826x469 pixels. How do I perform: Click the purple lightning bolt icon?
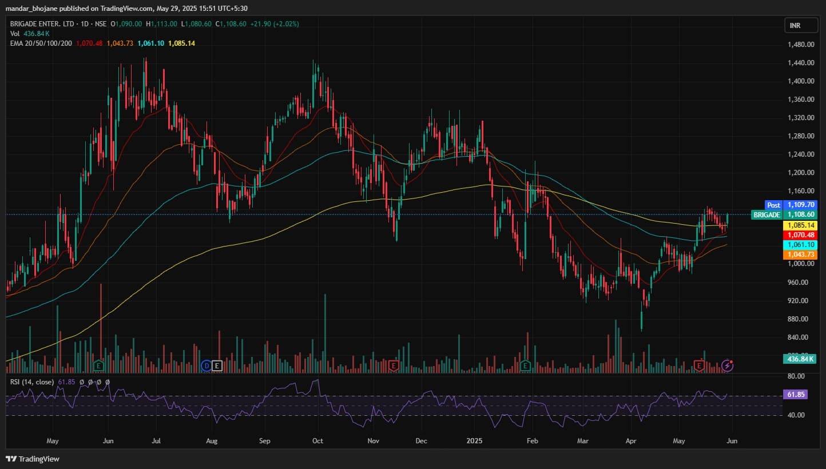pyautogui.click(x=727, y=365)
